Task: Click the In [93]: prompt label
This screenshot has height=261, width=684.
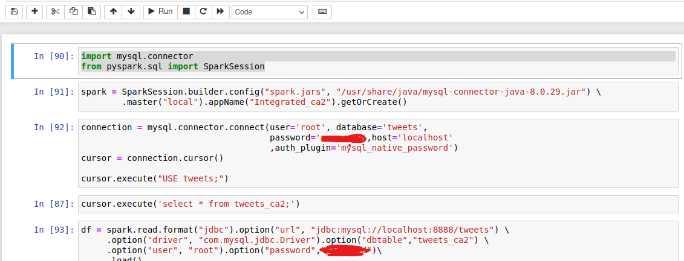Action: point(54,229)
